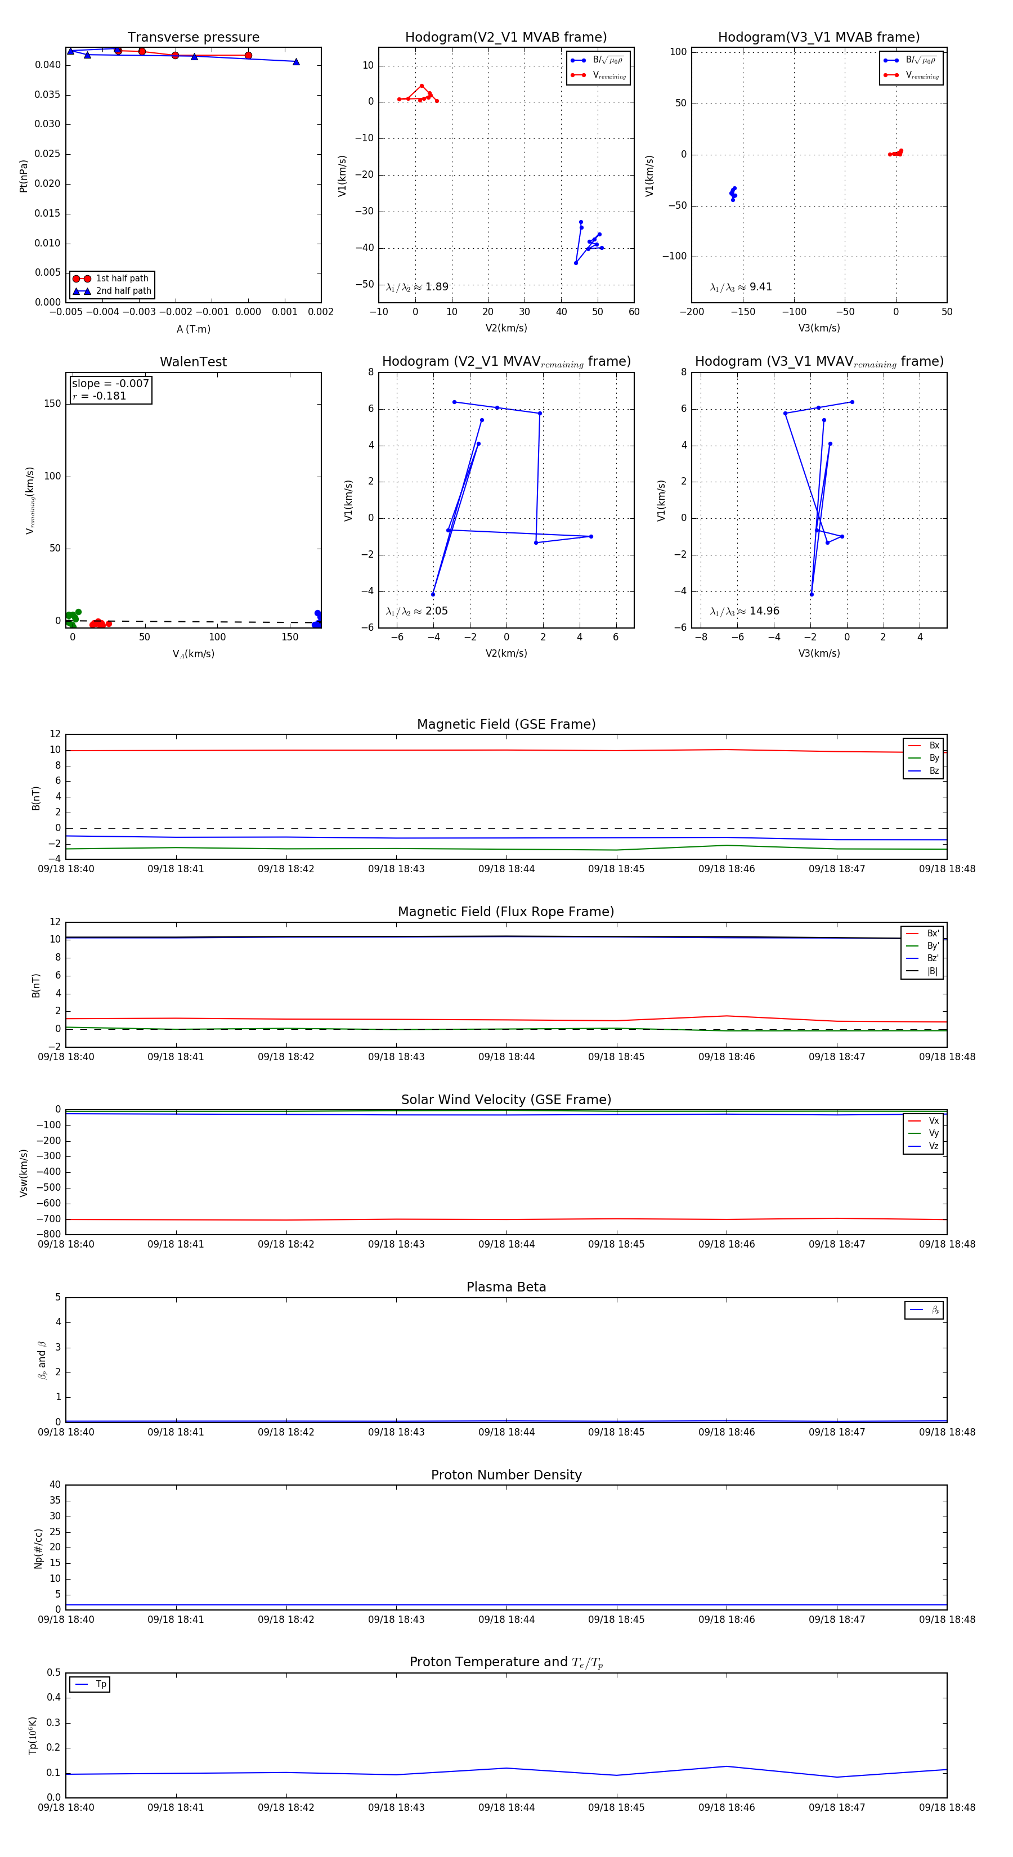The height and width of the screenshot is (1857, 1013).
Task: Select the "Magnetic Field (GSE Frame)" title
Action: [x=506, y=724]
